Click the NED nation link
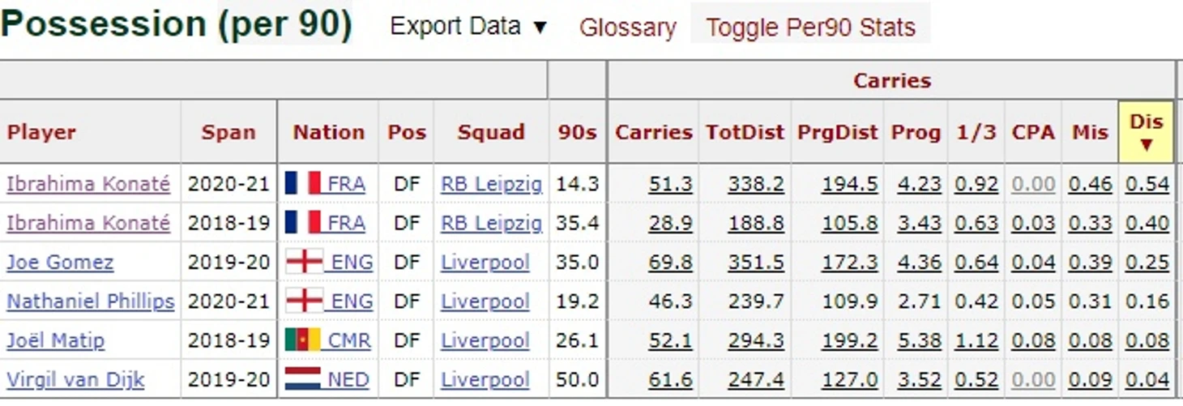This screenshot has width=1183, height=406. (348, 379)
